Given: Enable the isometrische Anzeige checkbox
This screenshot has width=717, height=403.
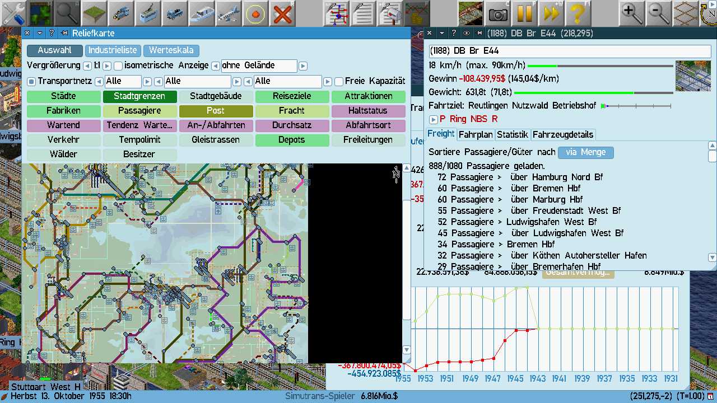Looking at the screenshot, I should (118, 66).
